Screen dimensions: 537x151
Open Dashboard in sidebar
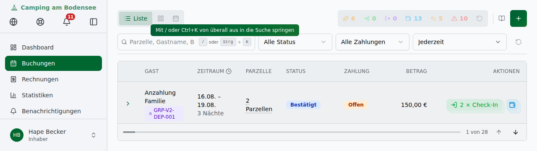click(53, 47)
